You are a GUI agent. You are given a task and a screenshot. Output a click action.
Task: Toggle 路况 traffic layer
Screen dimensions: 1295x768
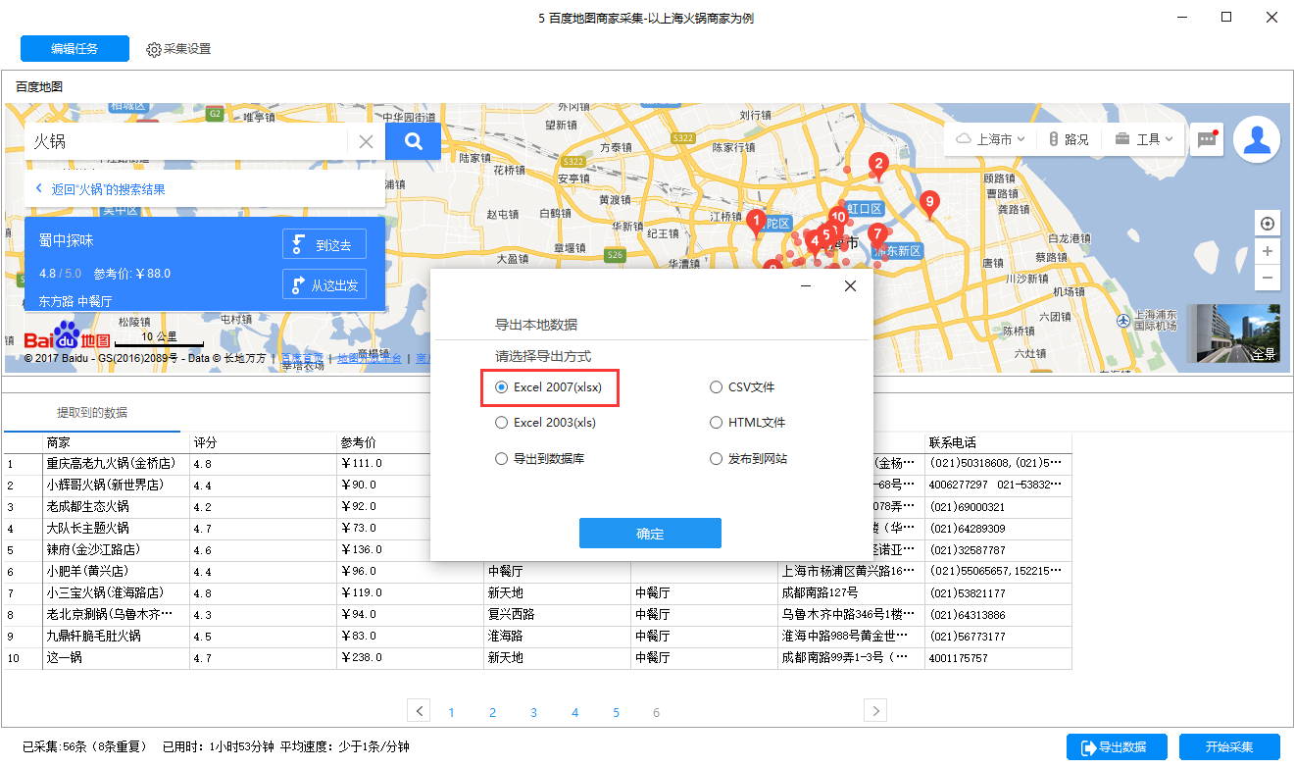pyautogui.click(x=1069, y=139)
